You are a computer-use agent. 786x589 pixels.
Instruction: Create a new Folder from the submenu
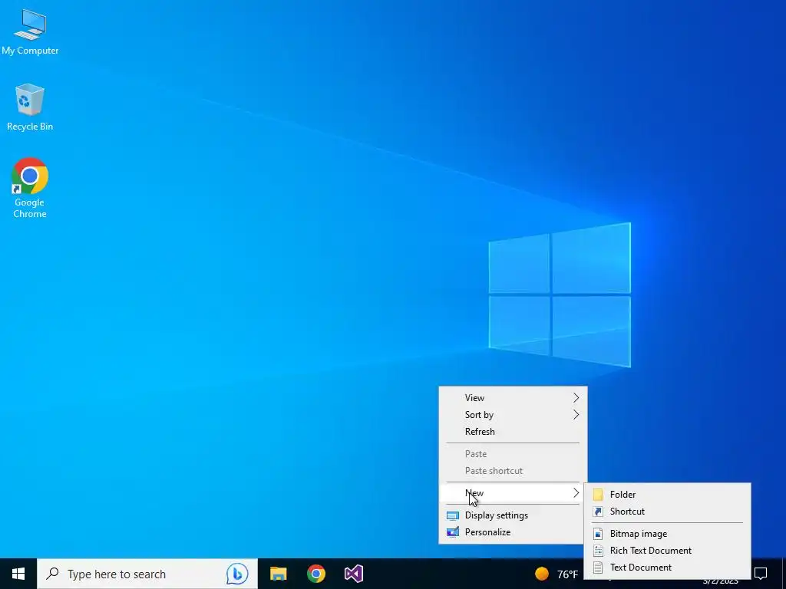click(668, 495)
